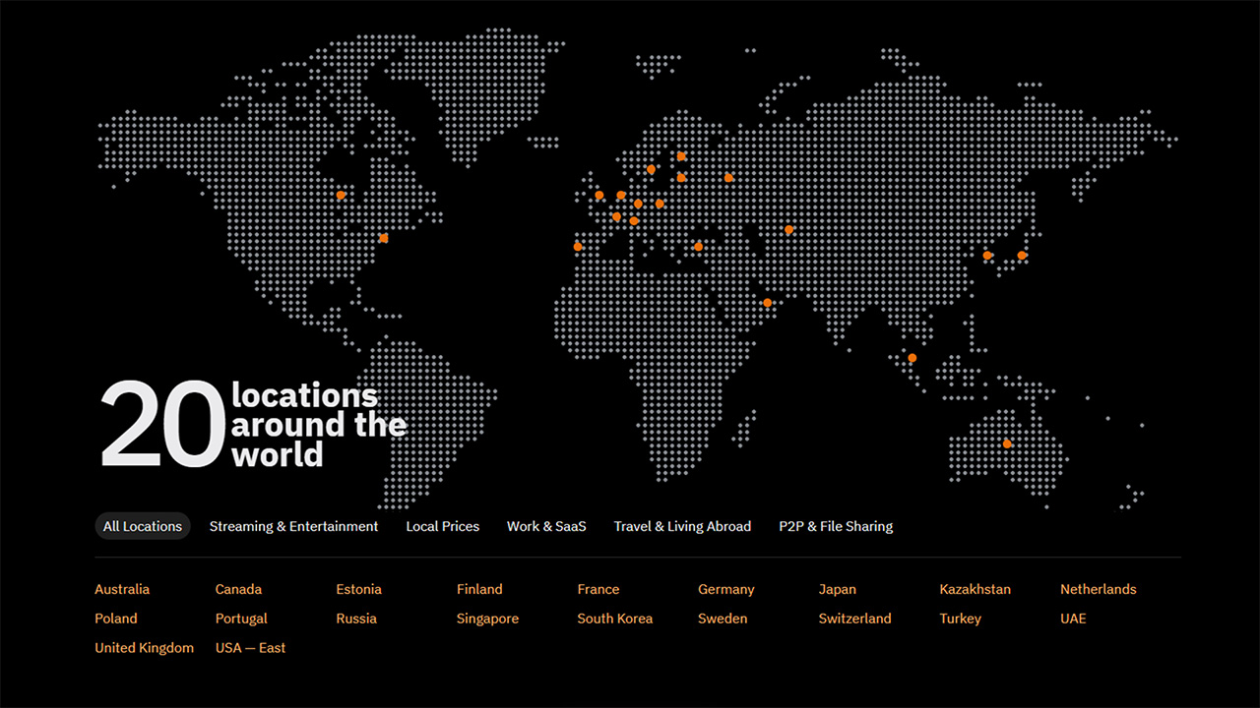Screen dimensions: 1260x708
Task: Select the Canada location pin on the map
Action: tap(341, 196)
